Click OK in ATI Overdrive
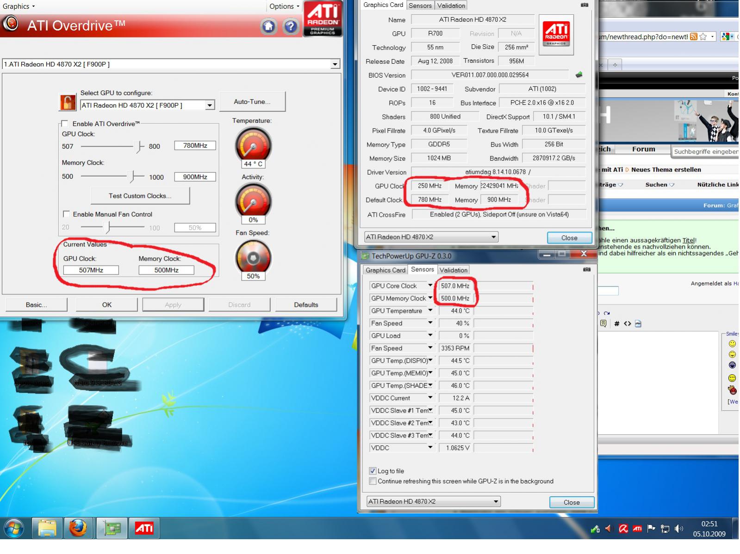The image size is (740, 554). pos(107,304)
